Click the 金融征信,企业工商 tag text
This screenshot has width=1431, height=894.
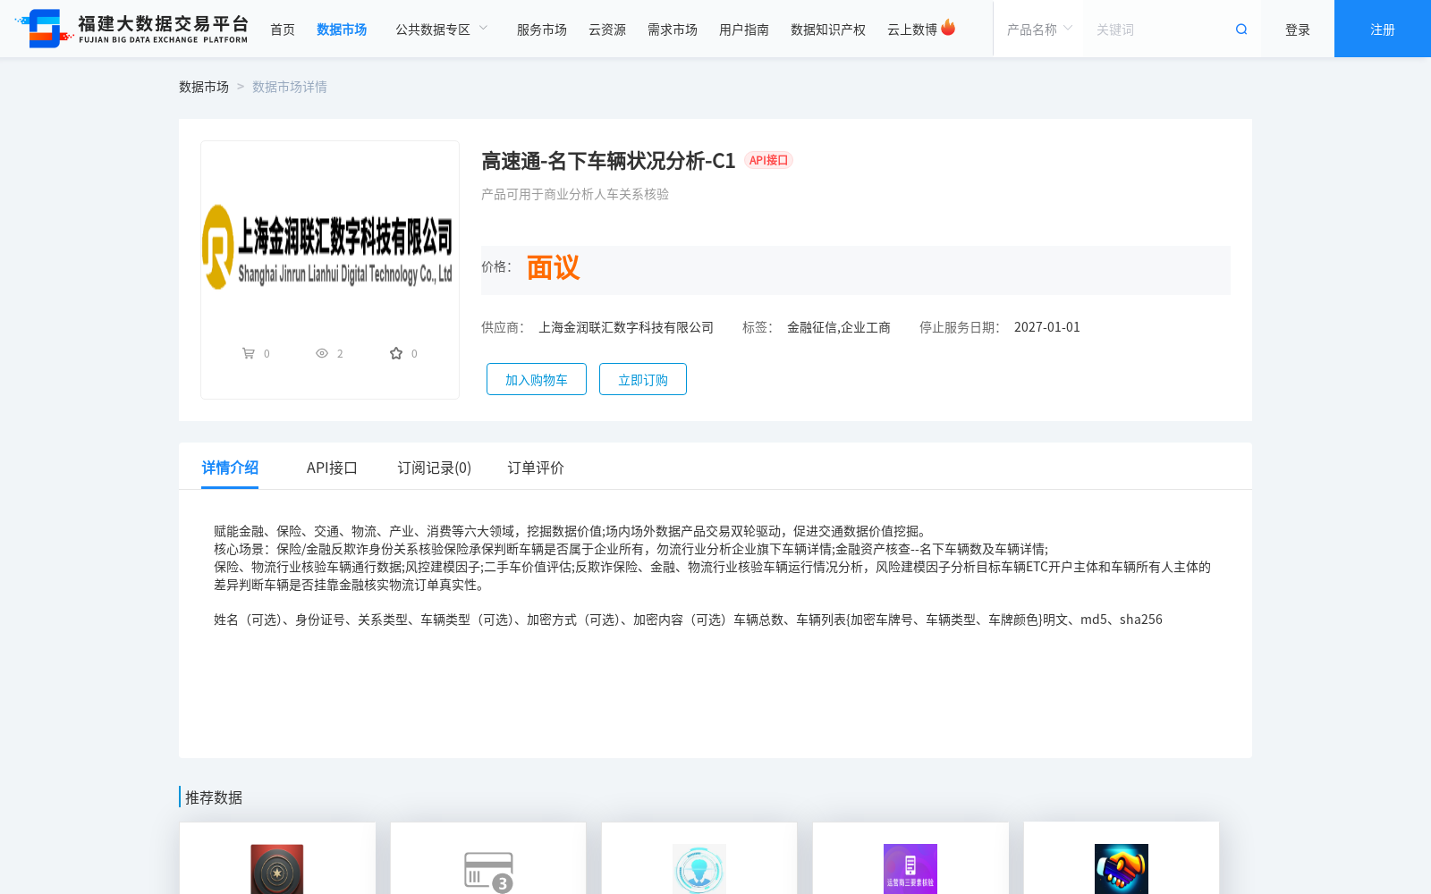point(839,327)
